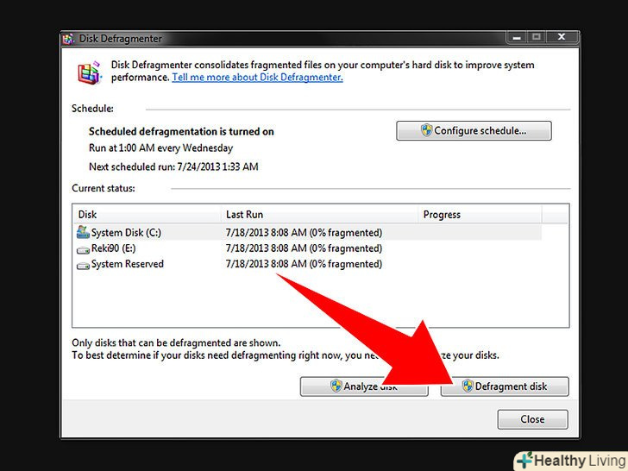
Task: Click the shield icon on Defragment disk
Action: [468, 386]
